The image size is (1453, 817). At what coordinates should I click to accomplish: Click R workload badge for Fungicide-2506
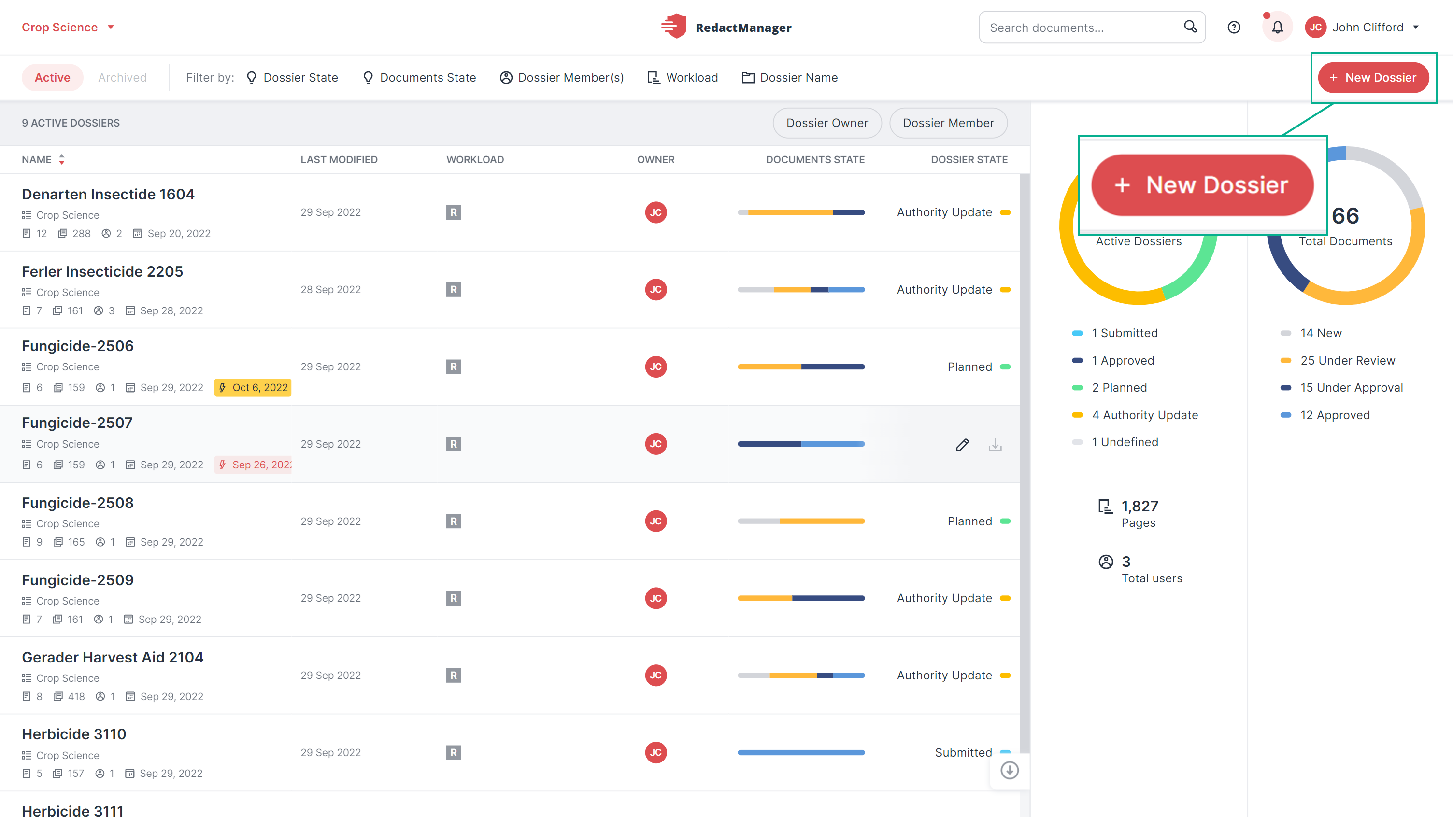click(454, 367)
